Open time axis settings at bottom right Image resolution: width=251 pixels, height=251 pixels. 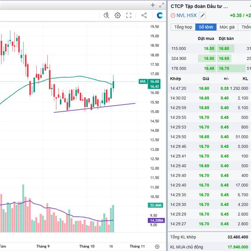click(x=157, y=247)
